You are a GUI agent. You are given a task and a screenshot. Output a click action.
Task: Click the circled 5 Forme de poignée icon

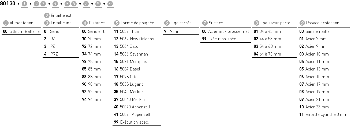(116, 23)
